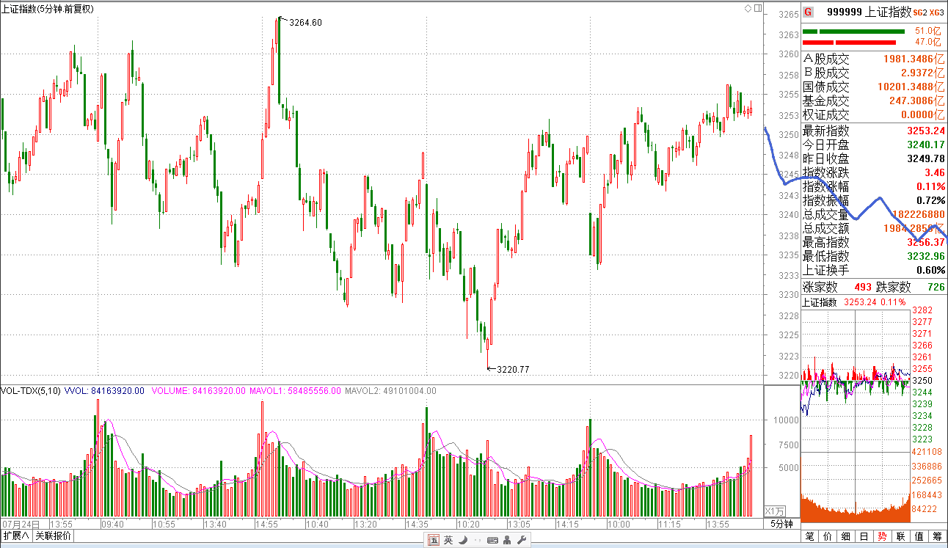Click the diamond icon above the chart
Image resolution: width=948 pixels, height=548 pixels.
click(x=748, y=8)
